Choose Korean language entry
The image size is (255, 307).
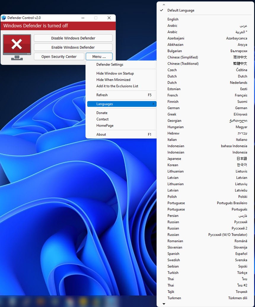(x=205, y=165)
